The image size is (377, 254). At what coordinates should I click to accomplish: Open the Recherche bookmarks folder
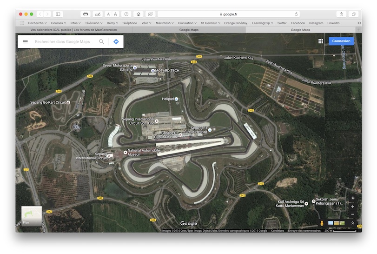[x=37, y=23]
